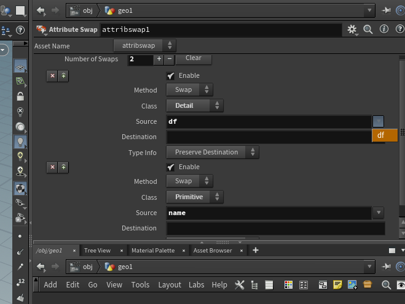Viewport: 405px width, 304px height.
Task: Click the Clear swaps button
Action: tap(194, 59)
